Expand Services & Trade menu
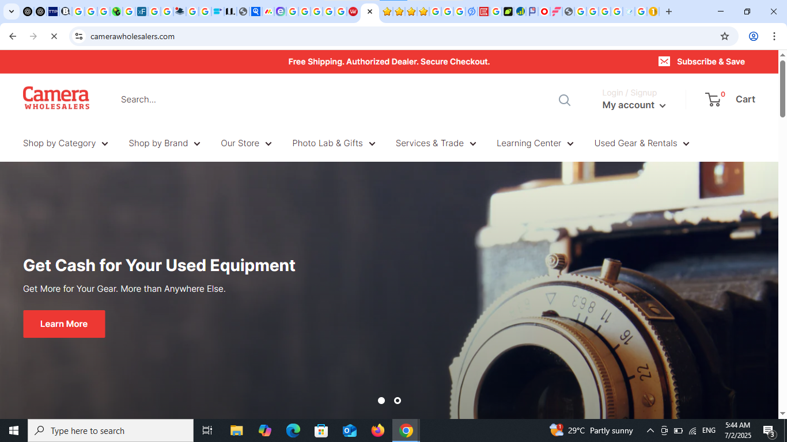787x442 pixels. pyautogui.click(x=436, y=143)
